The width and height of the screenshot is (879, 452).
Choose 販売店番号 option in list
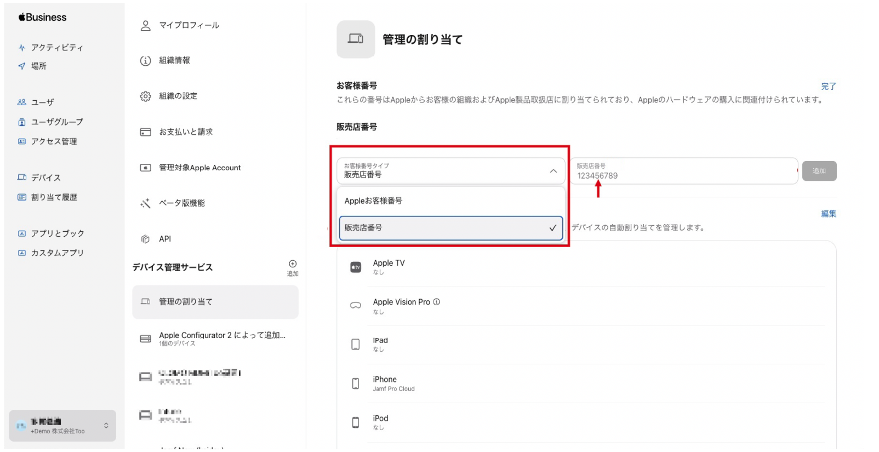[x=450, y=228]
